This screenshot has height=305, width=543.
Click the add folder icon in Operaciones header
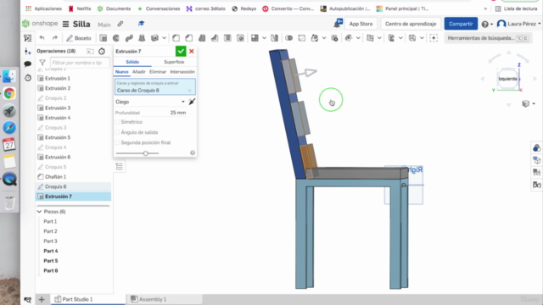tap(90, 51)
